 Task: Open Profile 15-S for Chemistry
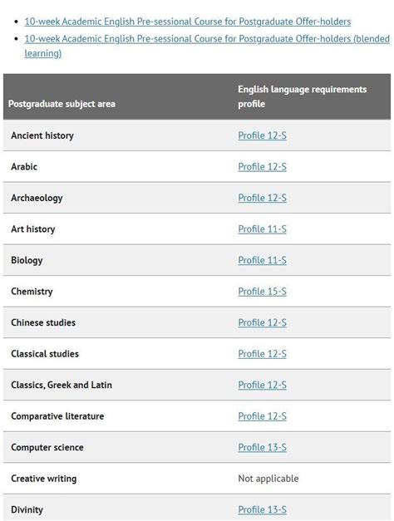(262, 292)
